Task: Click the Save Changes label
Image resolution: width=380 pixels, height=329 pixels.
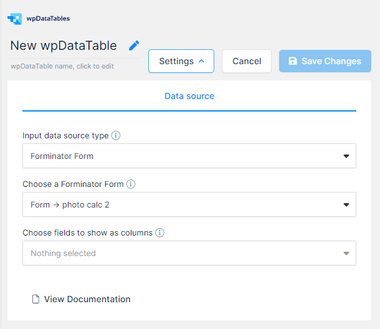Action: coord(331,61)
